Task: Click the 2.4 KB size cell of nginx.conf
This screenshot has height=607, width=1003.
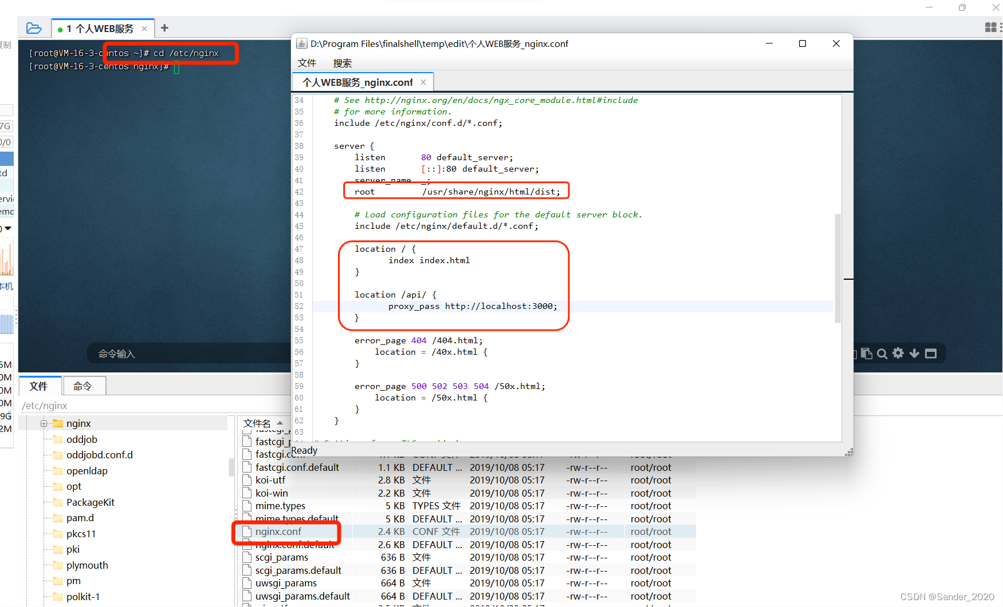Action: pos(391,531)
